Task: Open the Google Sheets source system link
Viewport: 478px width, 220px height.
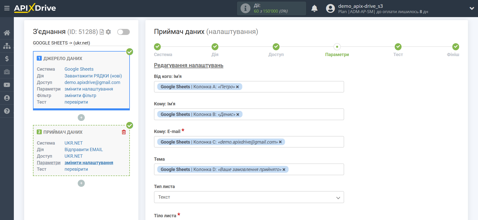Action: pyautogui.click(x=79, y=69)
